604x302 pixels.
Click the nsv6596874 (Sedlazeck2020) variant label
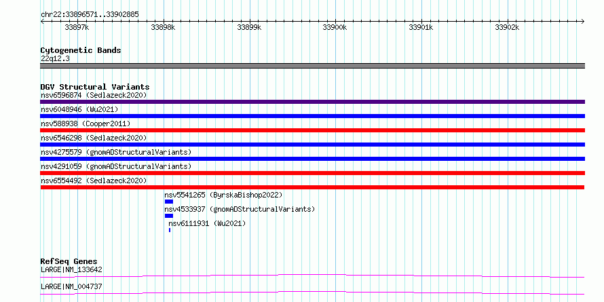(94, 95)
